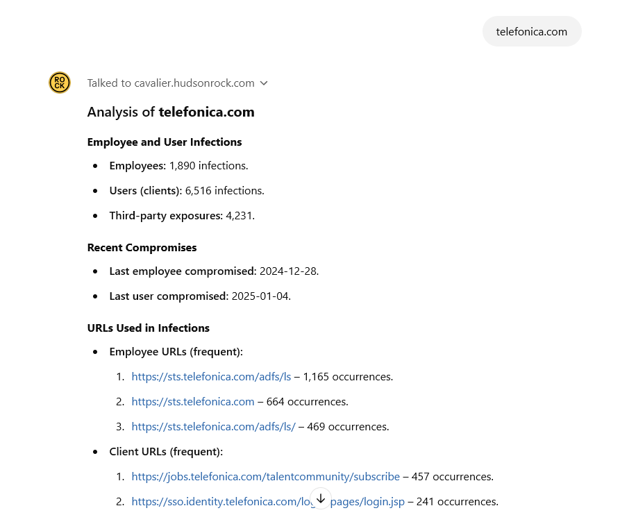The height and width of the screenshot is (515, 629).
Task: Click the Hudson Rock avatar icon
Action: (x=60, y=83)
